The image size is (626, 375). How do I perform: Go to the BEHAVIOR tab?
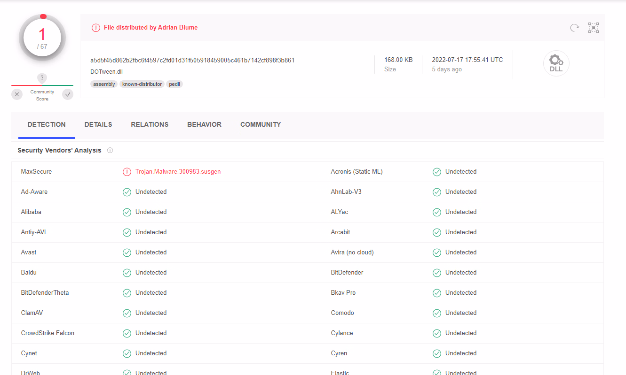[x=204, y=124]
